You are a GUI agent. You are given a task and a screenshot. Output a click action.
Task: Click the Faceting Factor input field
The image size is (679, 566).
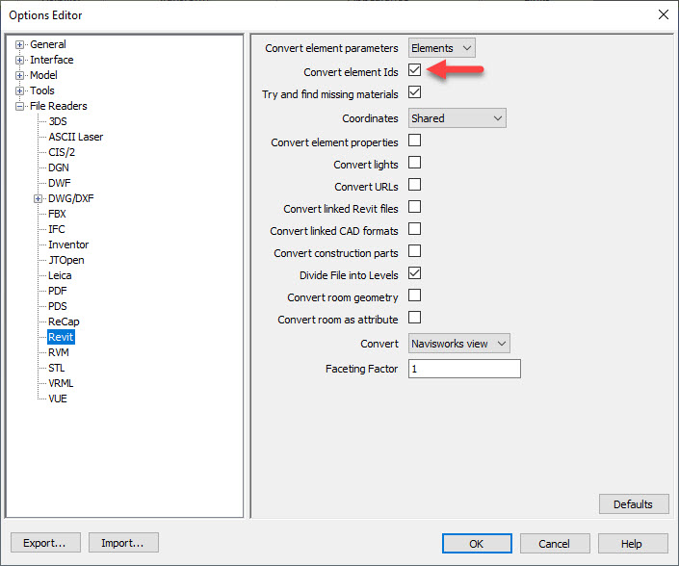pos(464,369)
